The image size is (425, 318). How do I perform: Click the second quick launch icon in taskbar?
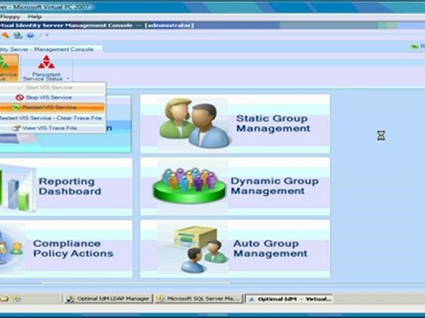point(17,299)
